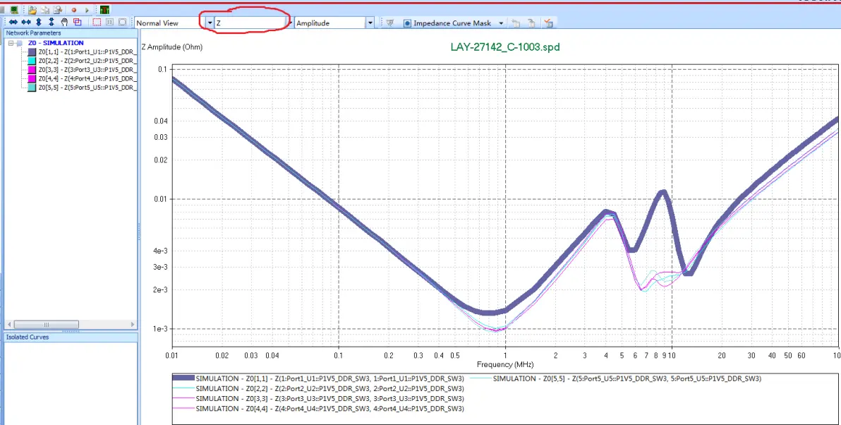Select the Z0 - SIMULATION tree item

pos(56,43)
